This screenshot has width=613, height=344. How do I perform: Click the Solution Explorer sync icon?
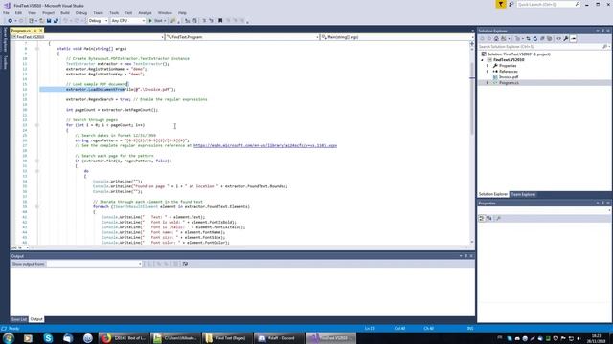(x=528, y=38)
